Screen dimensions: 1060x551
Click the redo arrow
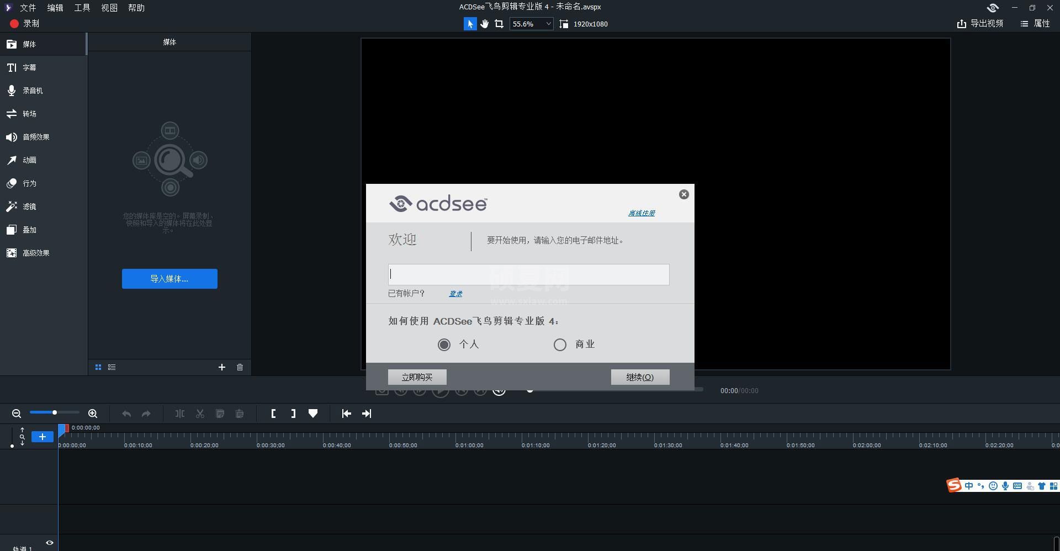pyautogui.click(x=146, y=414)
